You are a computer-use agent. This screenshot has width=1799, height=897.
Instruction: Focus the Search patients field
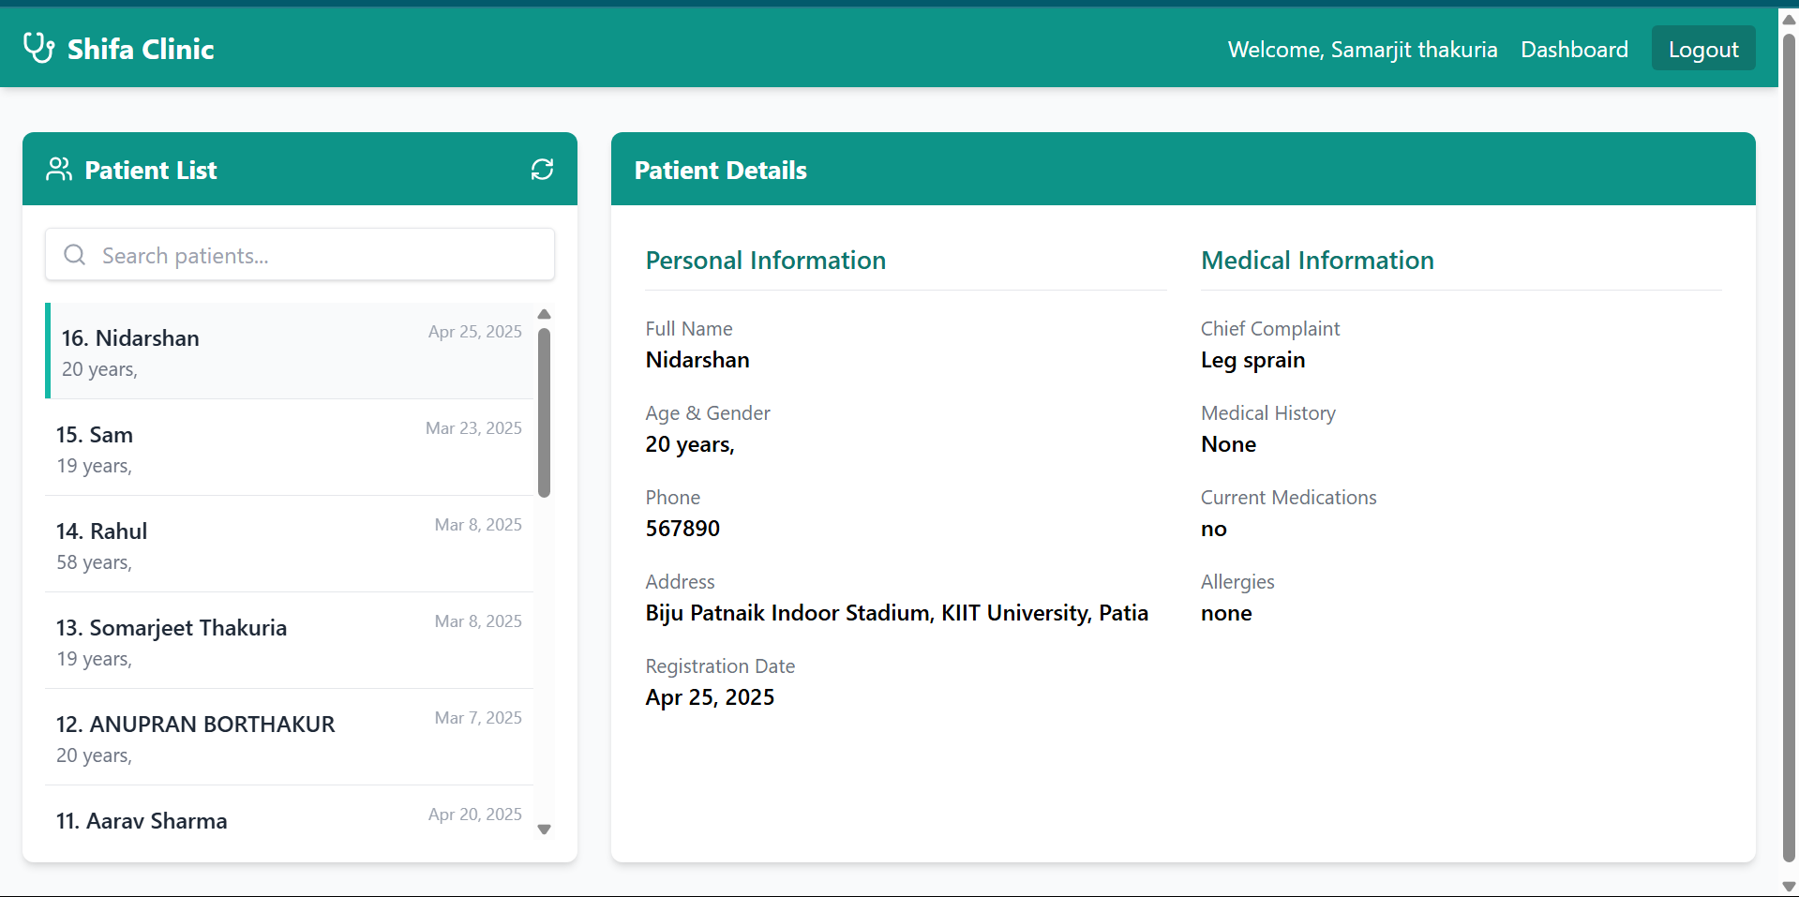point(319,255)
